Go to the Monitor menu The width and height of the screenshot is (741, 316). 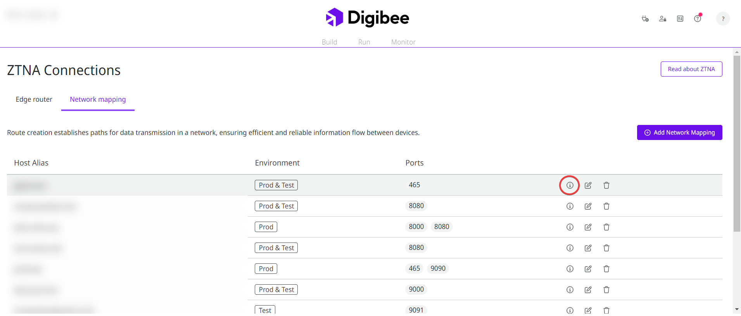(x=403, y=42)
